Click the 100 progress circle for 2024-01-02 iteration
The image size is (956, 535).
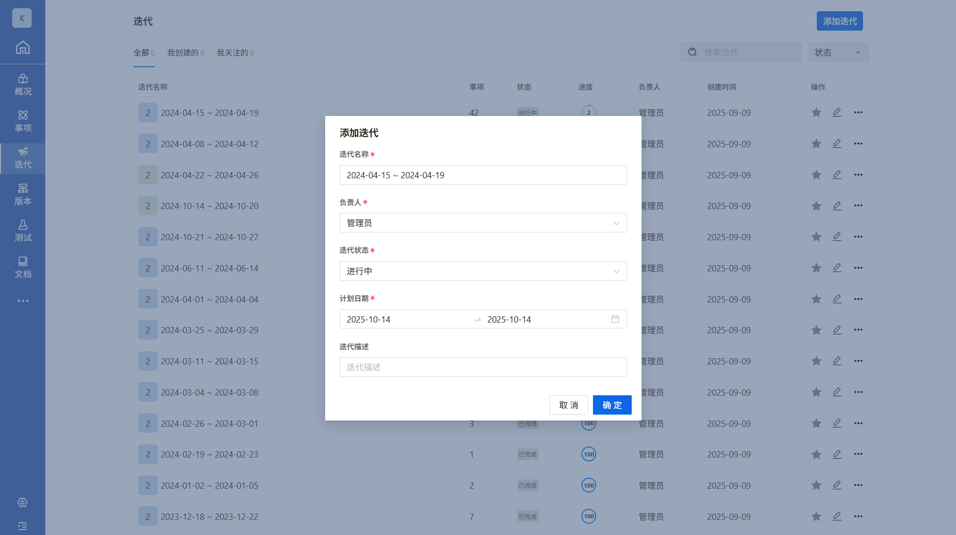(x=588, y=485)
